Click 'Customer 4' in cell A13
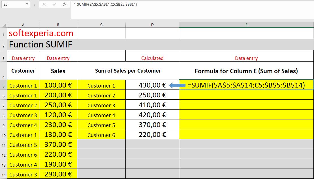The height and width of the screenshot is (179, 314). click(23, 164)
